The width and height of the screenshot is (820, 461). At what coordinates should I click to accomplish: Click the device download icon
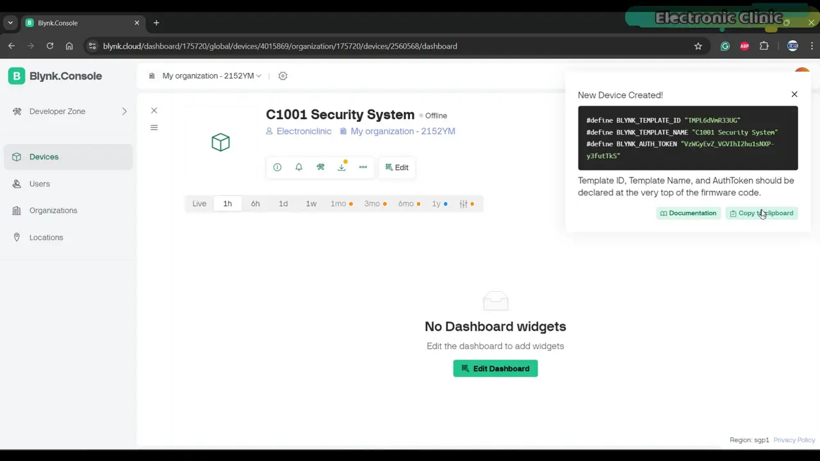point(341,167)
